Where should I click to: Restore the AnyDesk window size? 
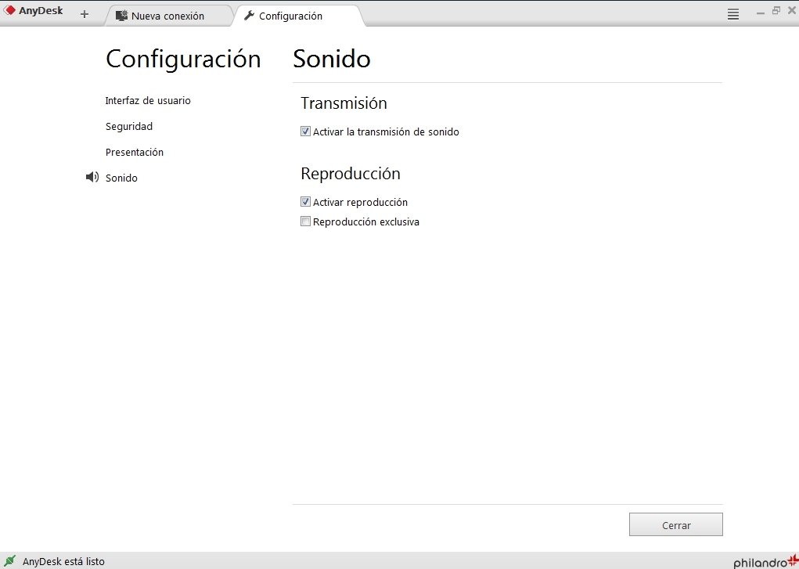click(x=776, y=10)
